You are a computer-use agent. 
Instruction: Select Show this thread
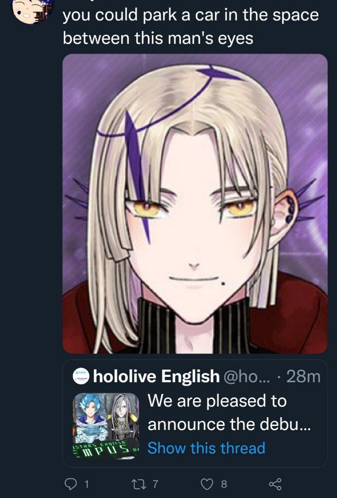pyautogui.click(x=207, y=448)
